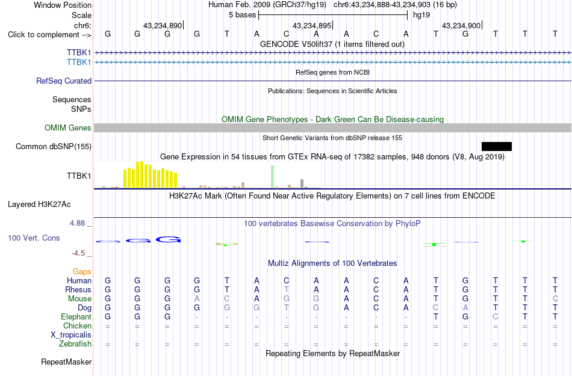Viewport: 572px width, 376px height.
Task: Click the SNPs label below Sequences
Action: point(81,109)
